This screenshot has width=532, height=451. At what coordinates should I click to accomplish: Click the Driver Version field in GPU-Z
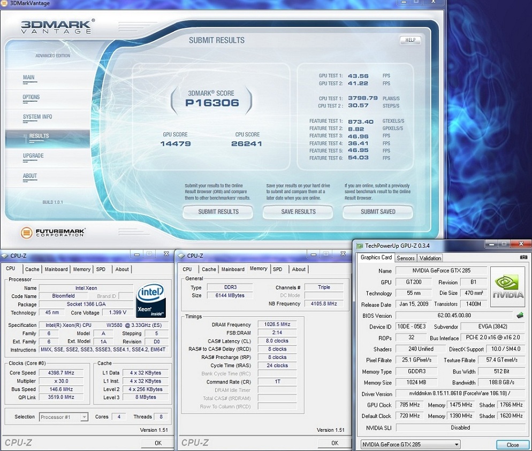click(x=459, y=394)
